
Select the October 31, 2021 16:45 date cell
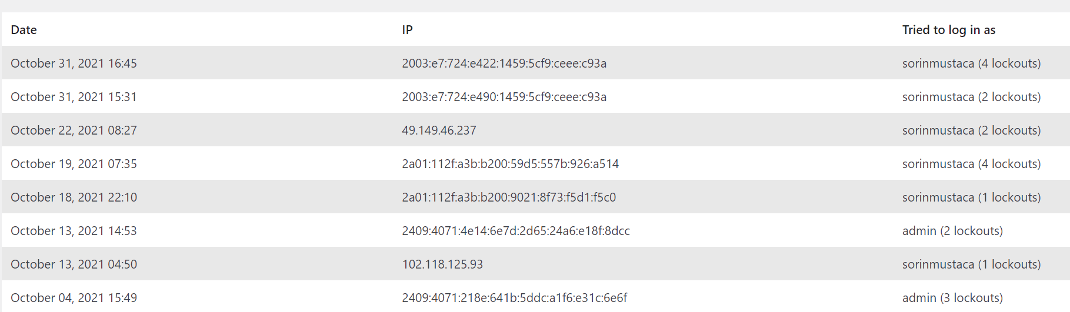point(74,63)
